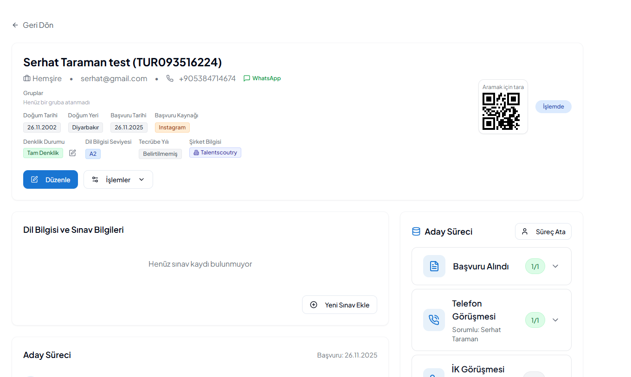Edit Denklik Durumu with pencil icon
631x377 pixels.
pos(72,153)
